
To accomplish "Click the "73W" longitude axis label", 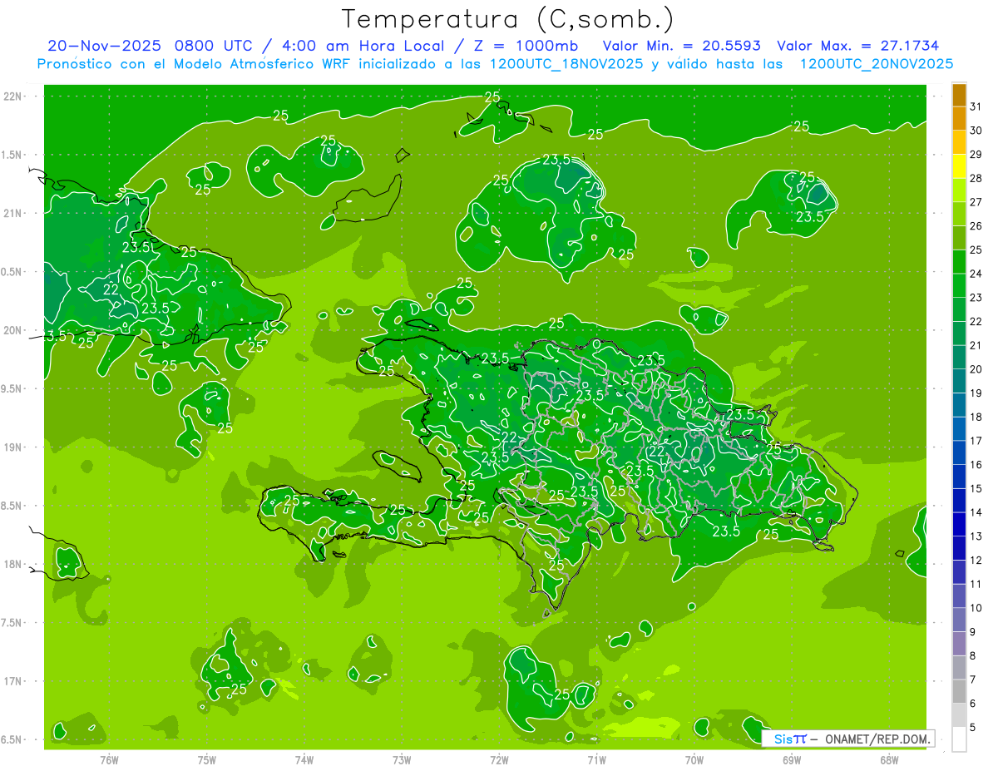I will click(402, 760).
